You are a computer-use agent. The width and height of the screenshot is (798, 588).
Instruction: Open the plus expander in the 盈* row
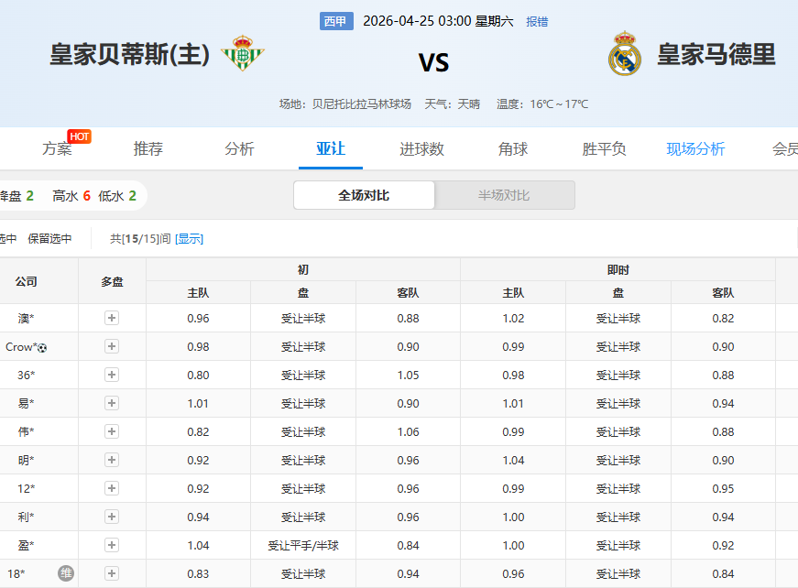click(x=112, y=546)
